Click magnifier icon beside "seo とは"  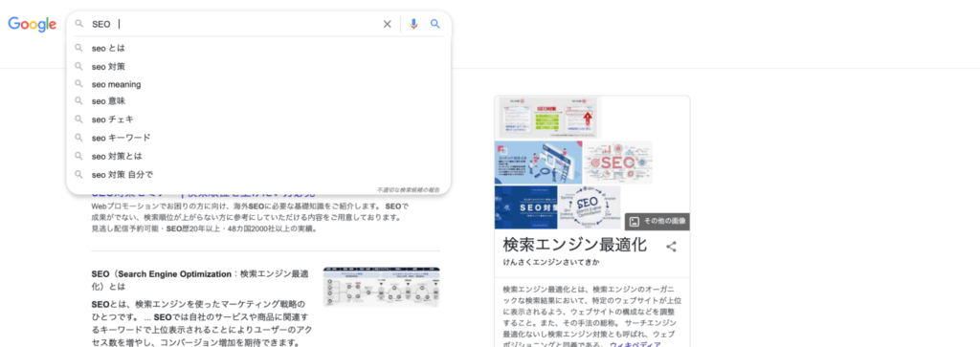(x=78, y=48)
